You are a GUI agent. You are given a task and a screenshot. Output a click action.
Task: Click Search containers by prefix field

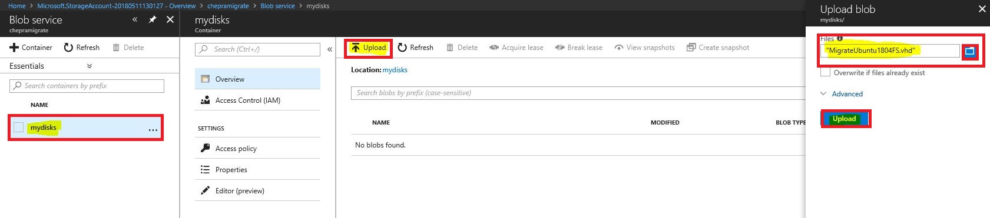coord(87,86)
